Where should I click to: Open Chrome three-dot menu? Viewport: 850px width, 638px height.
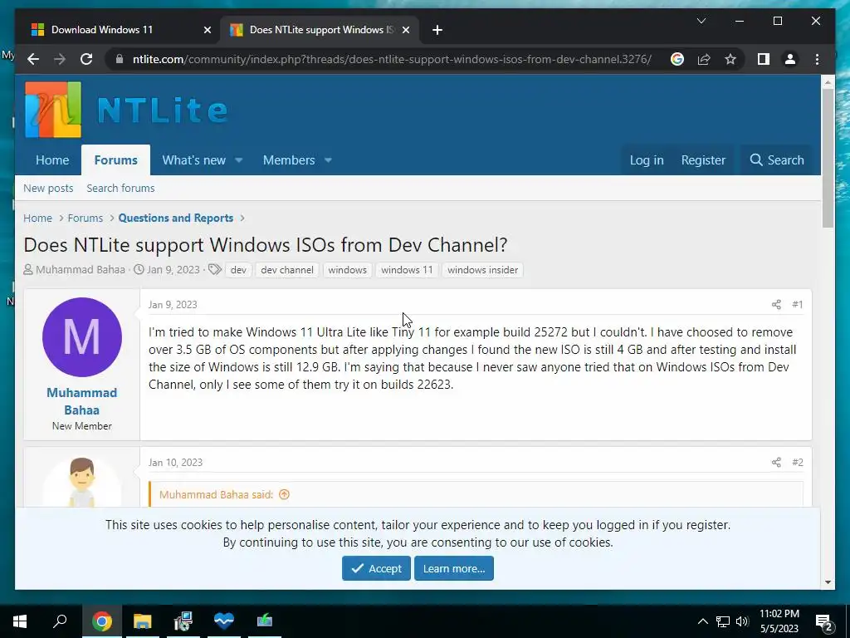click(817, 59)
